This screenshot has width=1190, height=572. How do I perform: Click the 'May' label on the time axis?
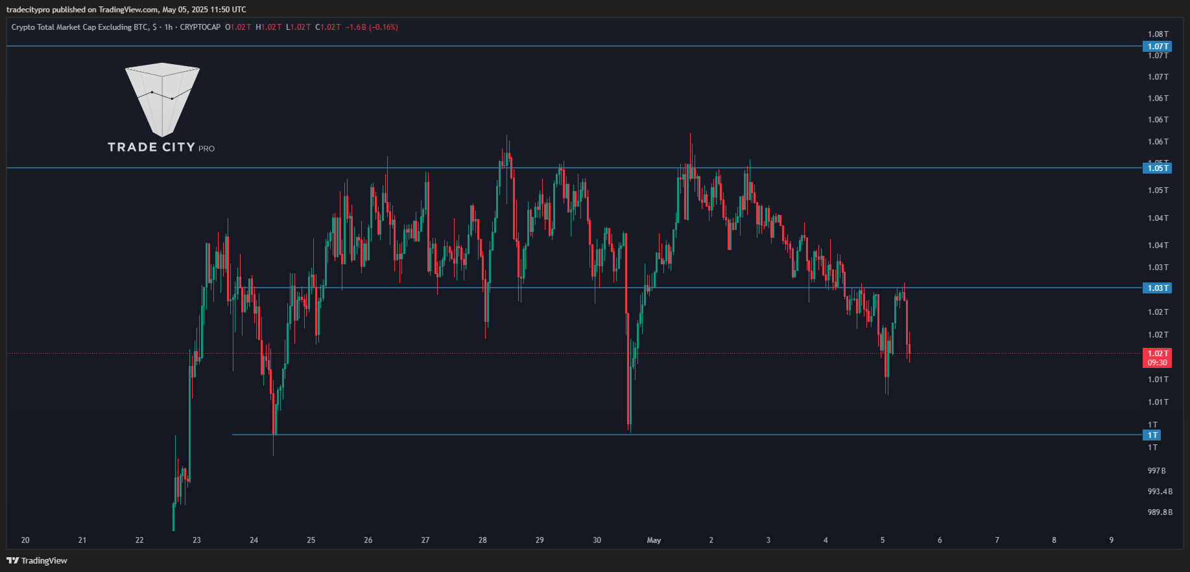pyautogui.click(x=654, y=540)
